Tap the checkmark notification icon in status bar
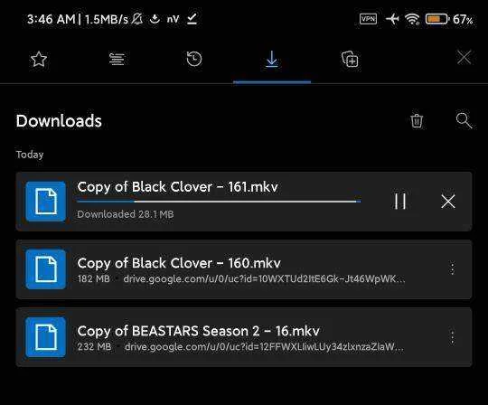 coord(192,19)
